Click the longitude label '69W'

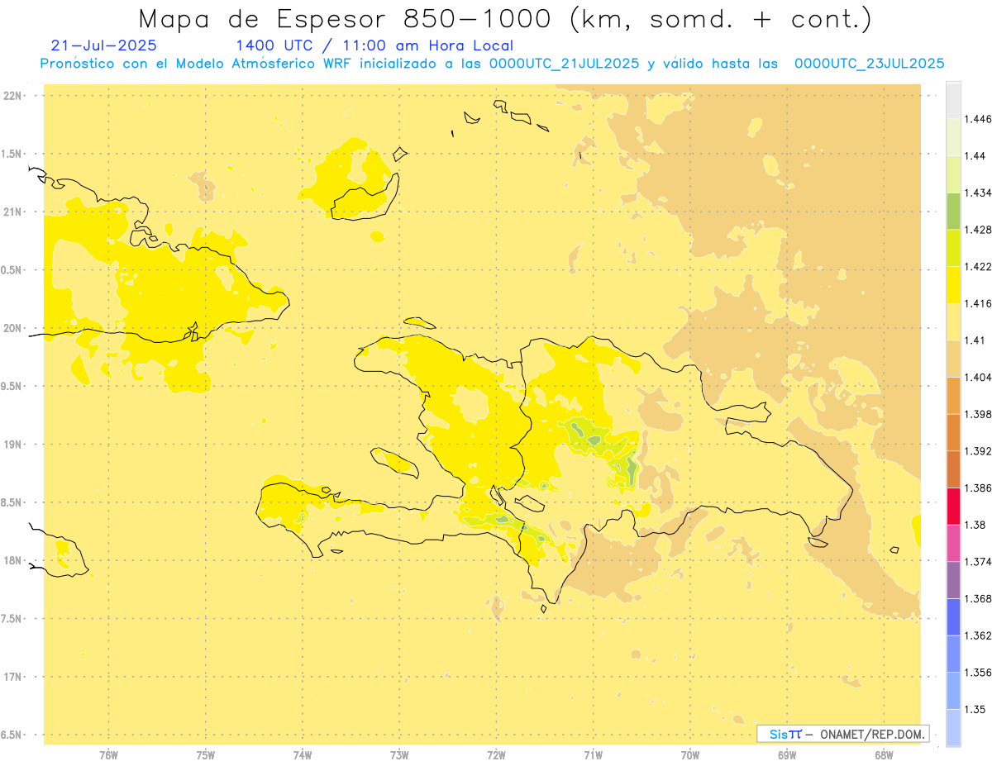(x=787, y=754)
